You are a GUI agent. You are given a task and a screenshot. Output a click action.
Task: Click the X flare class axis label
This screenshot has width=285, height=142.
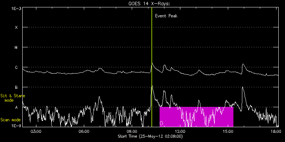[16, 27]
